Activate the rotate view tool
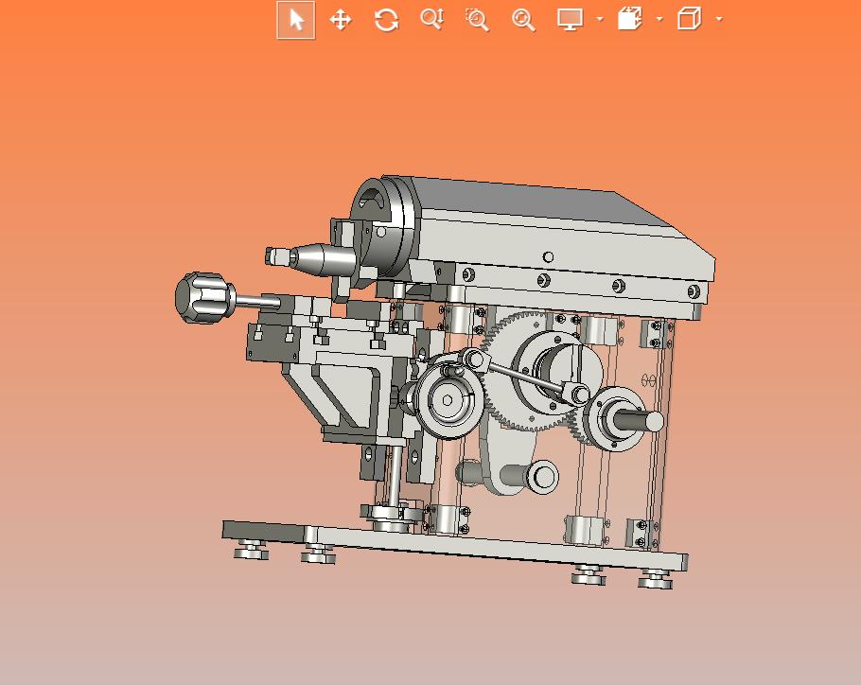Viewport: 861px width, 685px height. 386,20
